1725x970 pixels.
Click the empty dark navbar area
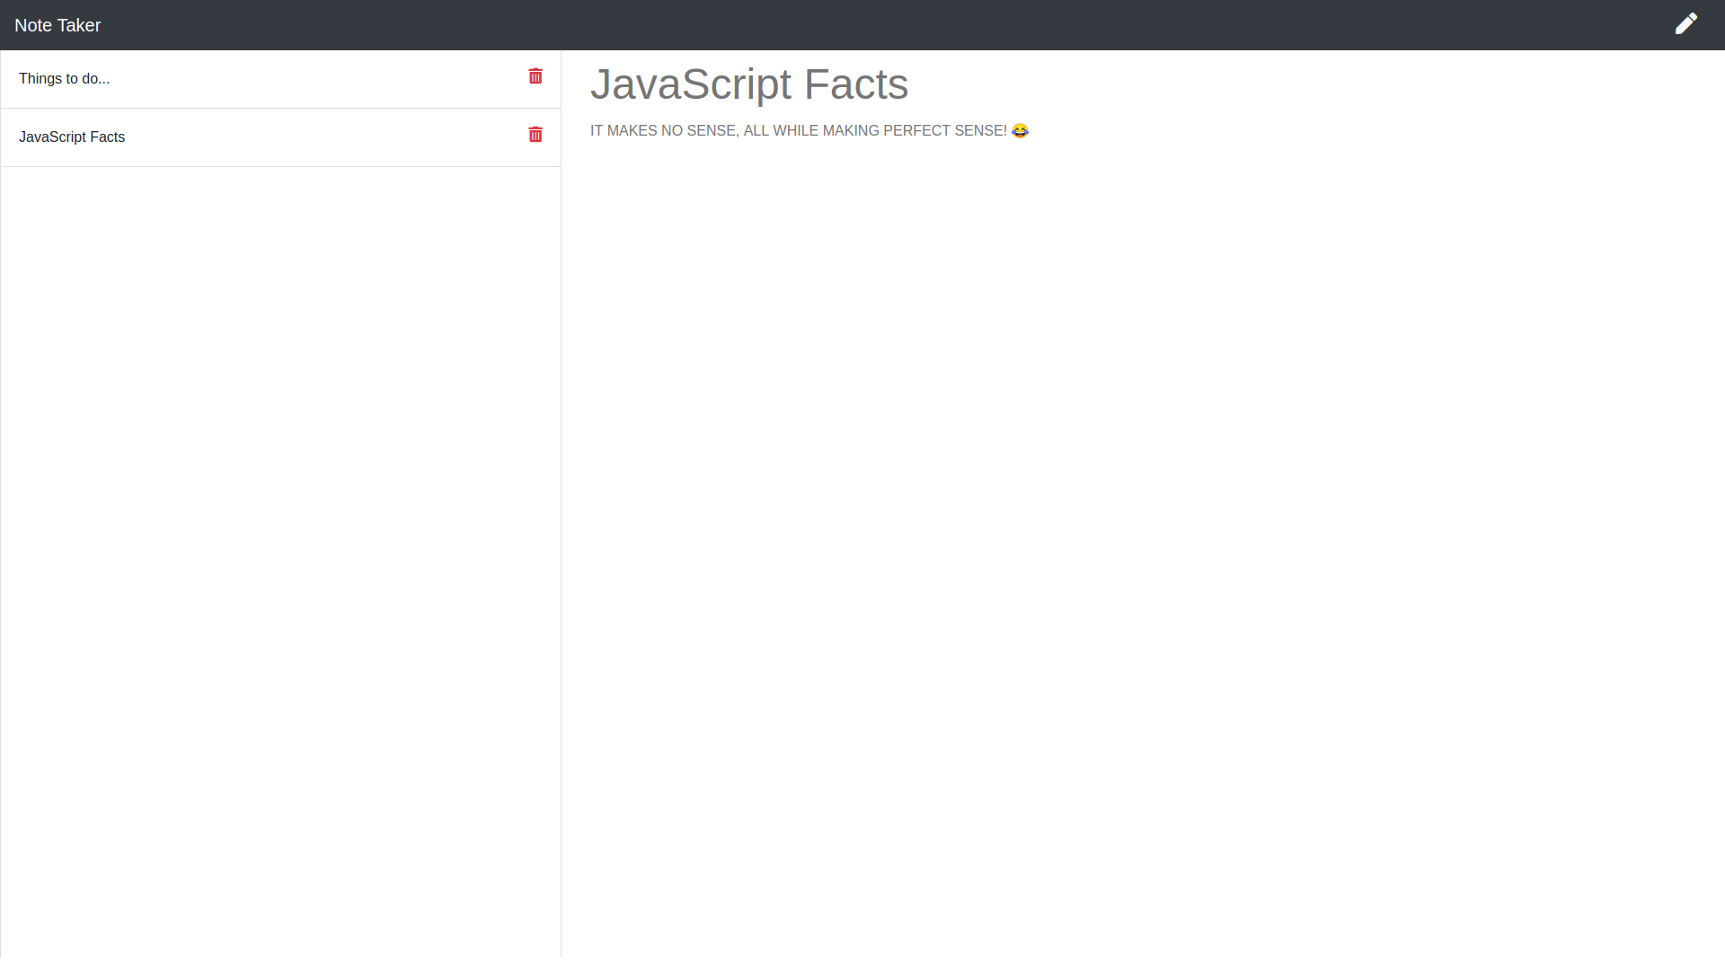[862, 25]
